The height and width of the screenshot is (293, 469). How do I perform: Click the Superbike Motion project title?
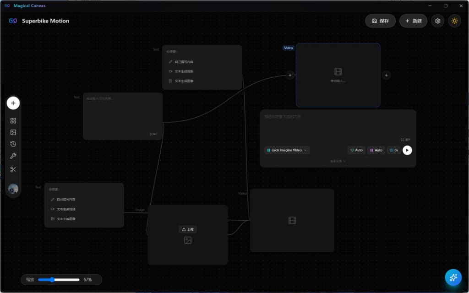(45, 21)
